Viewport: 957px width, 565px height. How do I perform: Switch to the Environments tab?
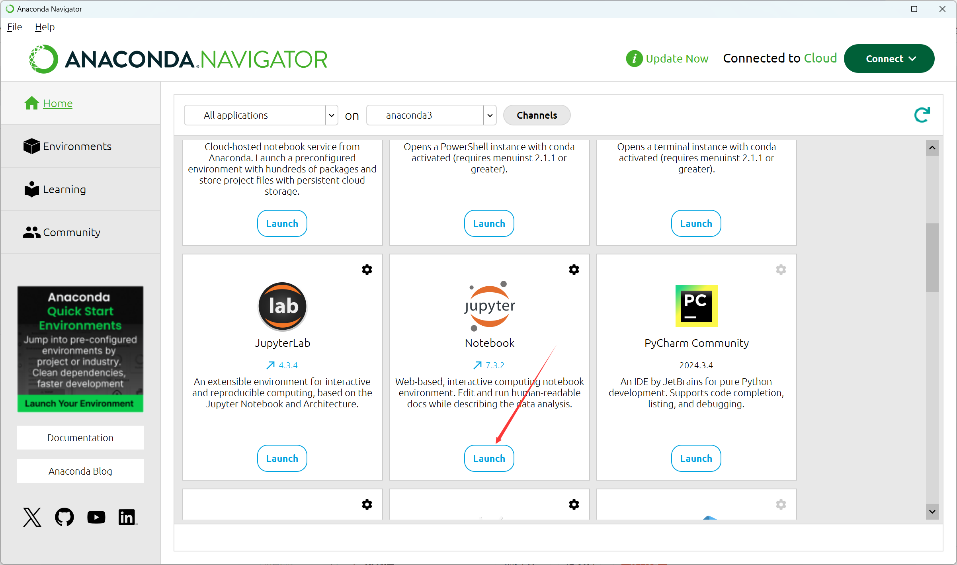point(77,147)
